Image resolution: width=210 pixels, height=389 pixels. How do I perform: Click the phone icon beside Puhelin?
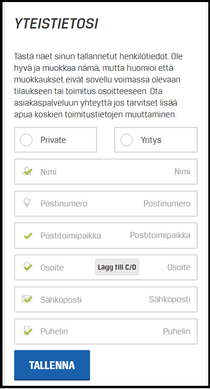pyautogui.click(x=28, y=331)
